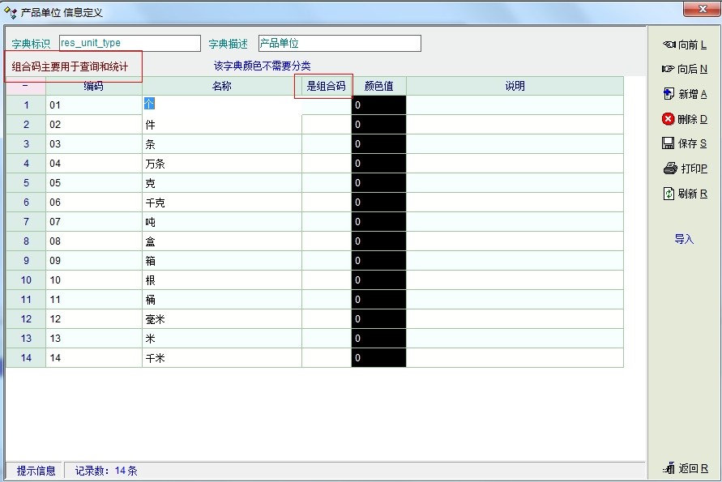Click the 字典描述 field showing 产品单位
The image size is (722, 482).
[340, 43]
